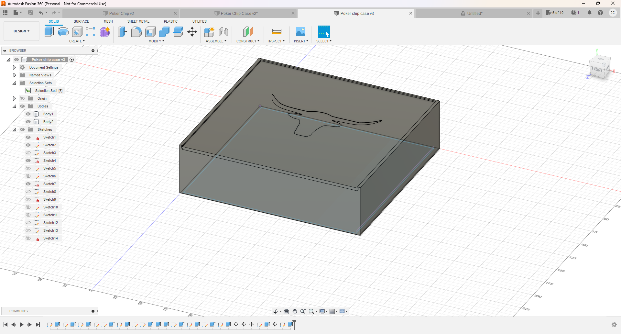Select the Extrude tool icon
Screen dimensions: 621x334
(49, 32)
